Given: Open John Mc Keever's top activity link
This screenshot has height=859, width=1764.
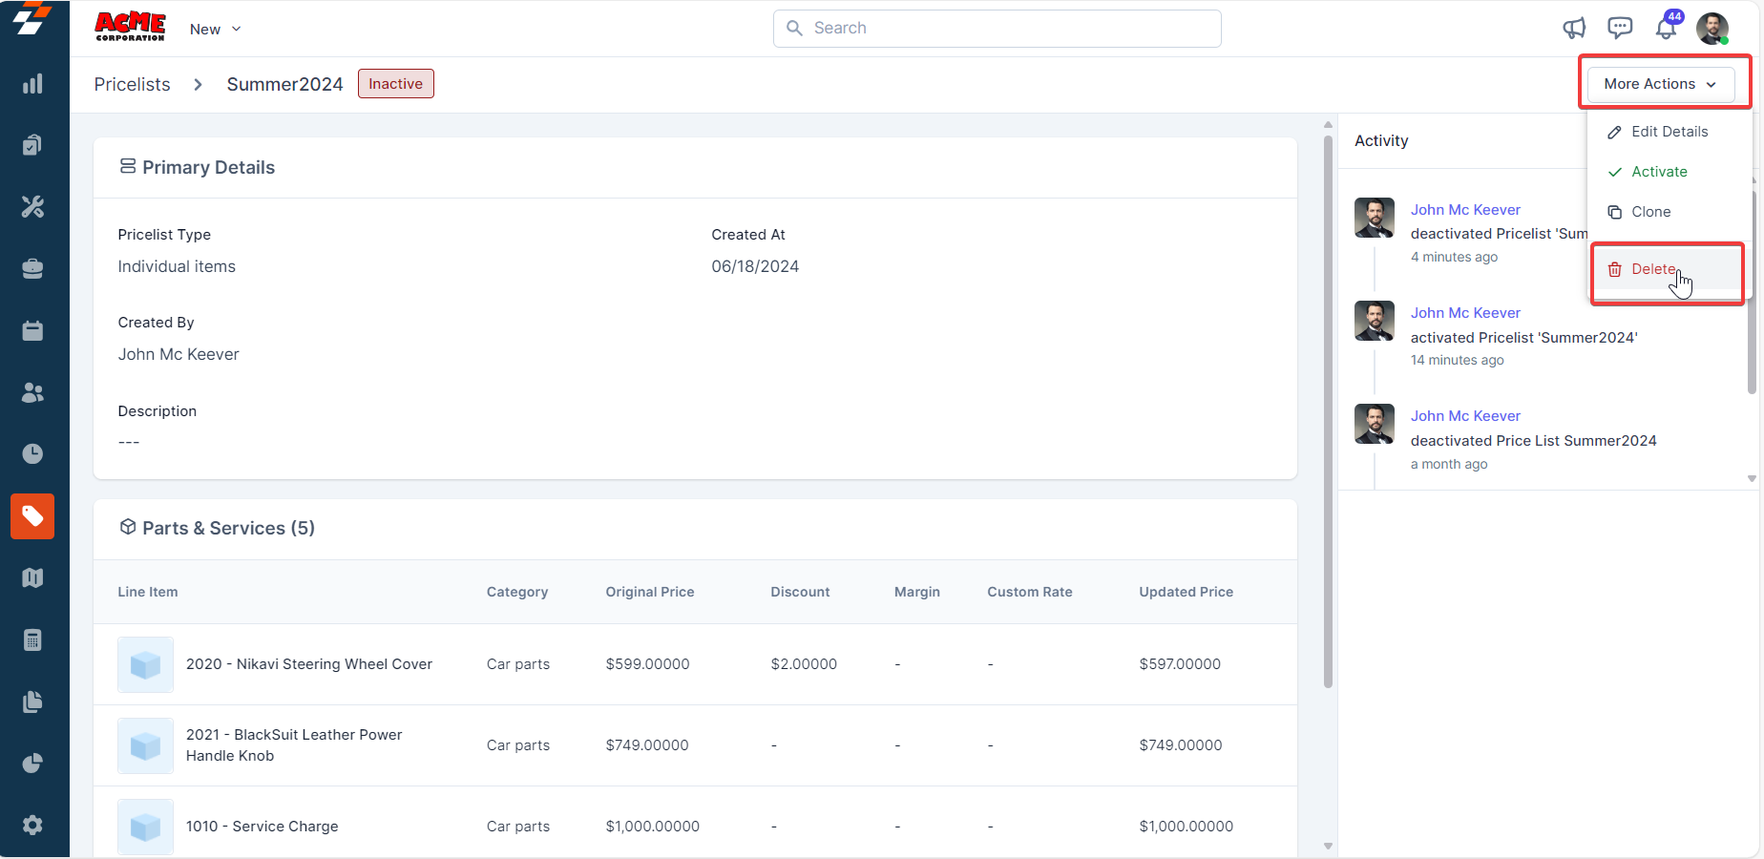Looking at the screenshot, I should pyautogui.click(x=1465, y=210).
